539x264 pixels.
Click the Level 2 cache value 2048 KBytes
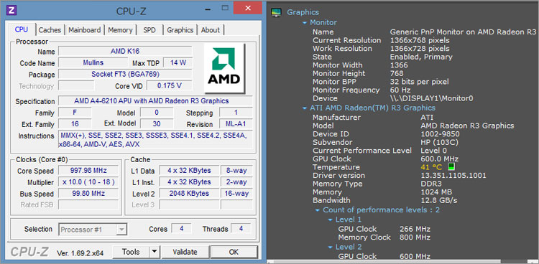tap(189, 193)
